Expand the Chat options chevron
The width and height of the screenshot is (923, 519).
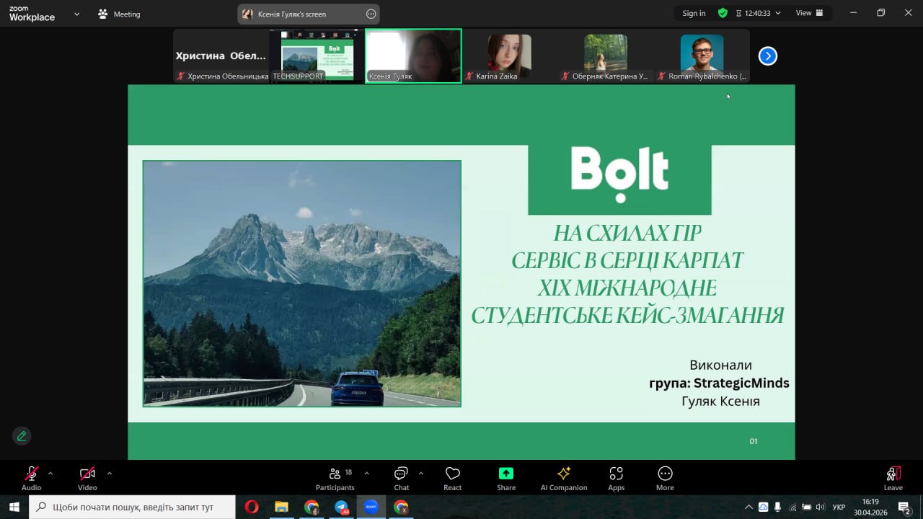pos(421,474)
